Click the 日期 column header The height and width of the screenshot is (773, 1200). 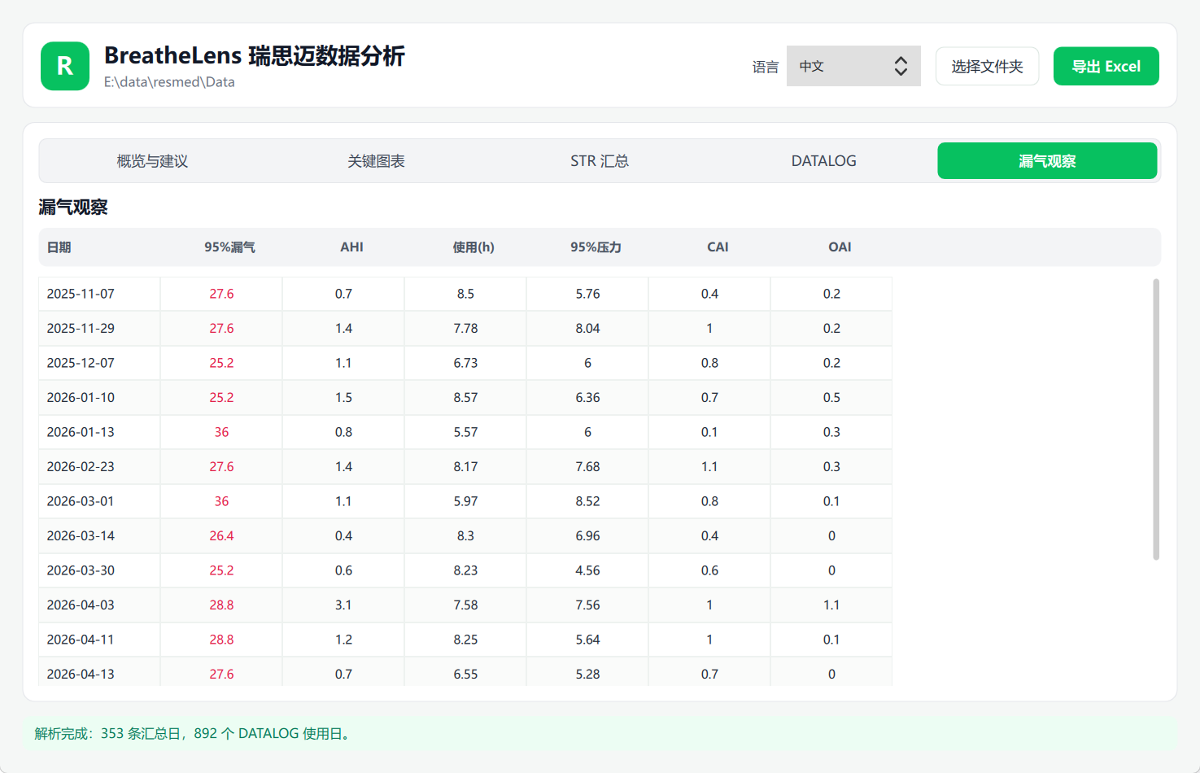pos(59,247)
